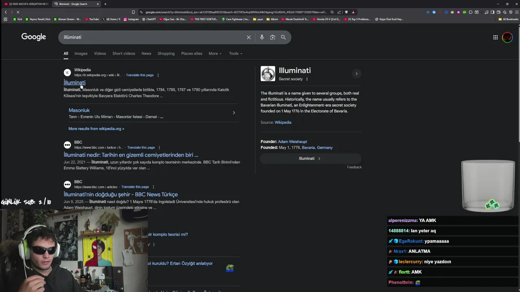This screenshot has height=292, width=520.
Task: Focus the Google search input field
Action: 154,37
